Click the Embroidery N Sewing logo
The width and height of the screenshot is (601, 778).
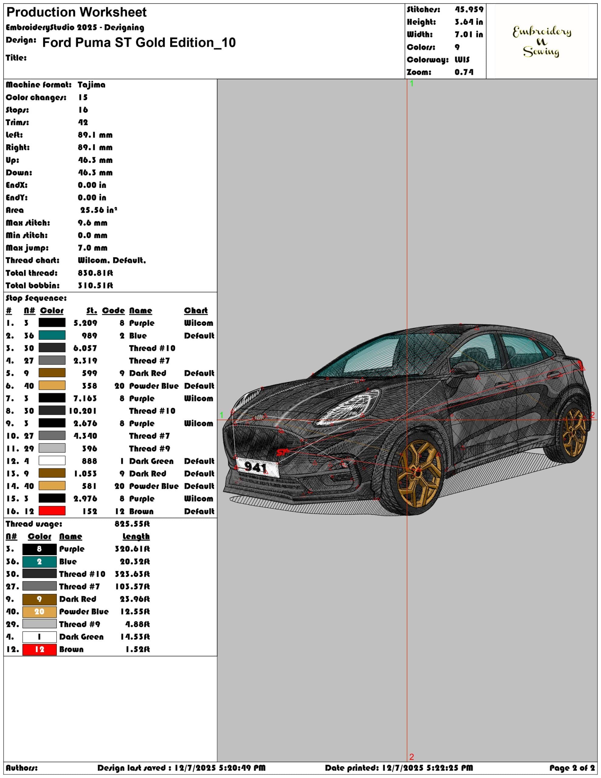click(541, 41)
